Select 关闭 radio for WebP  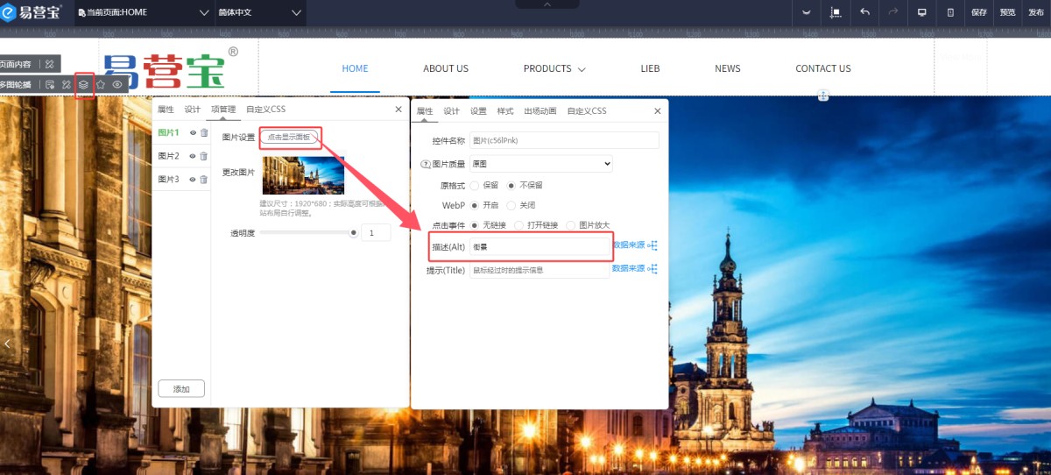pyautogui.click(x=511, y=205)
